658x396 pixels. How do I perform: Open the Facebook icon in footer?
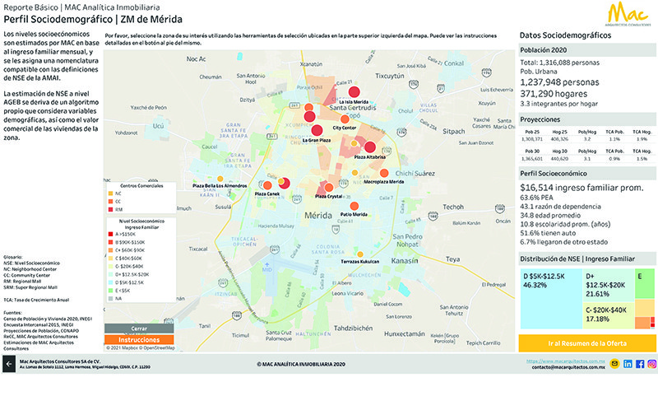(639, 363)
